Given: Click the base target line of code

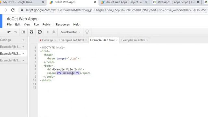Looking at the screenshot, I should click(63, 58).
